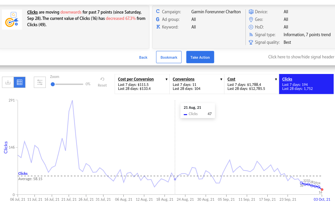Viewport: 335px width, 207px height.
Task: Click the download chart icon
Action: tap(8, 82)
